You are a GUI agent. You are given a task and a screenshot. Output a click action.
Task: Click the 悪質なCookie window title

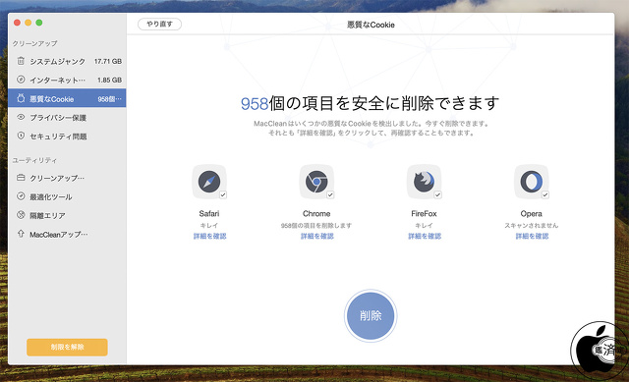tap(371, 25)
